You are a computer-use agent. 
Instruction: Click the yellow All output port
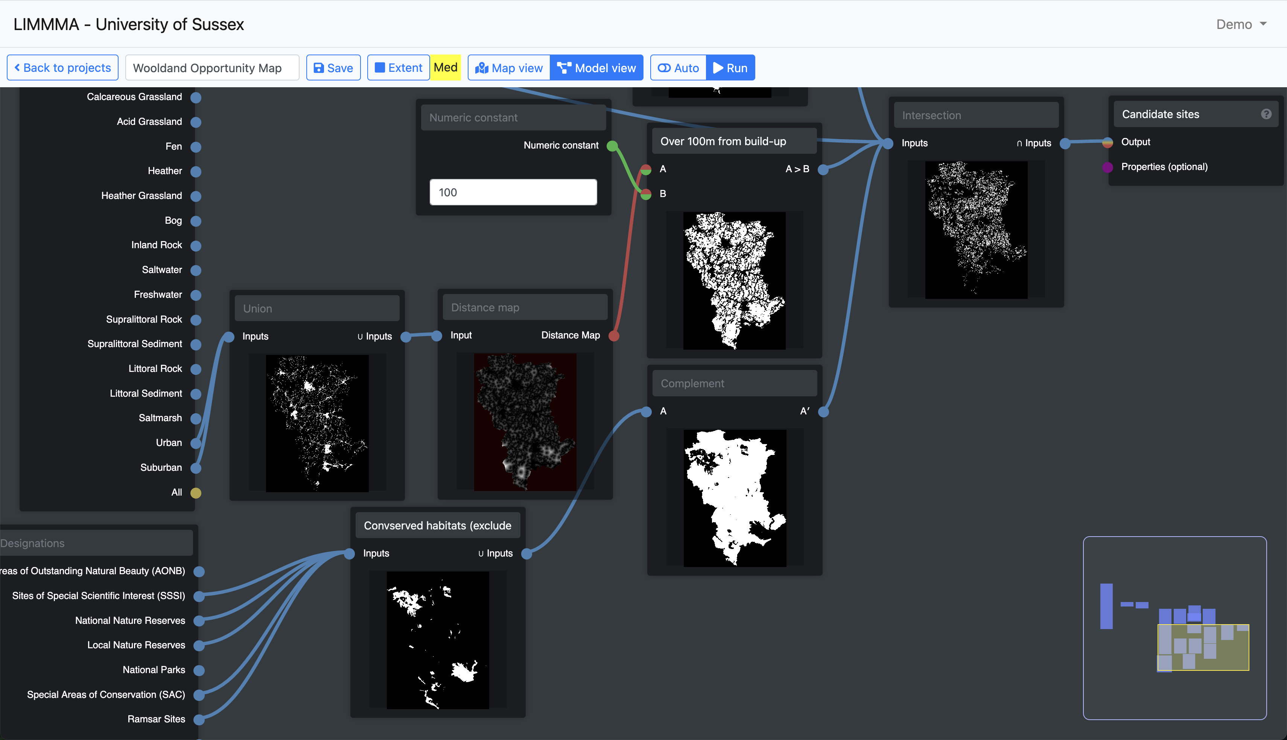click(x=196, y=493)
